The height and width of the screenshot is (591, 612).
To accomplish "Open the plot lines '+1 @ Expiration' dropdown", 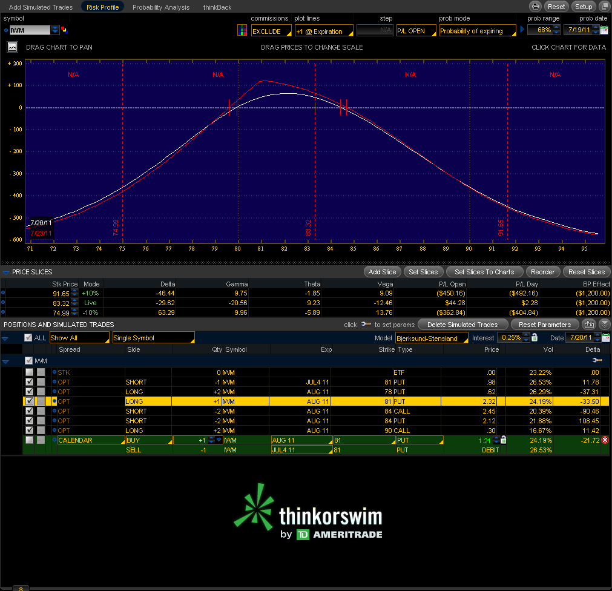I will pyautogui.click(x=324, y=31).
